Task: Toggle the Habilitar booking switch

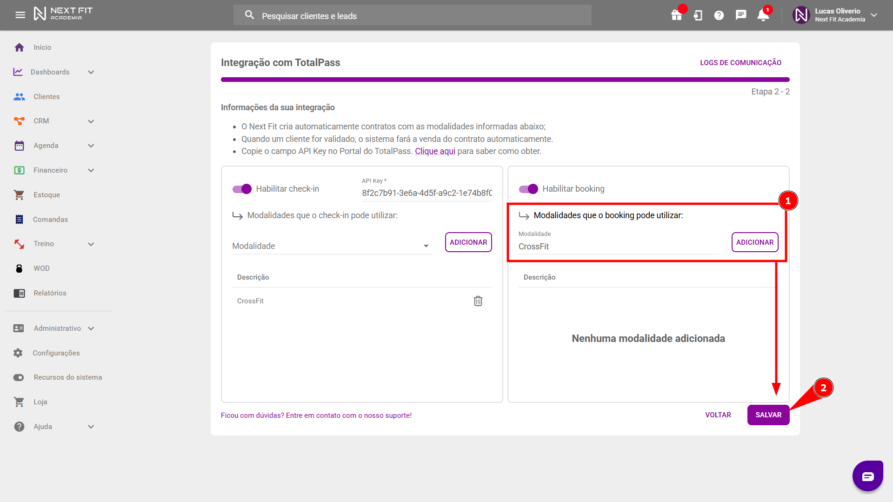Action: 528,189
